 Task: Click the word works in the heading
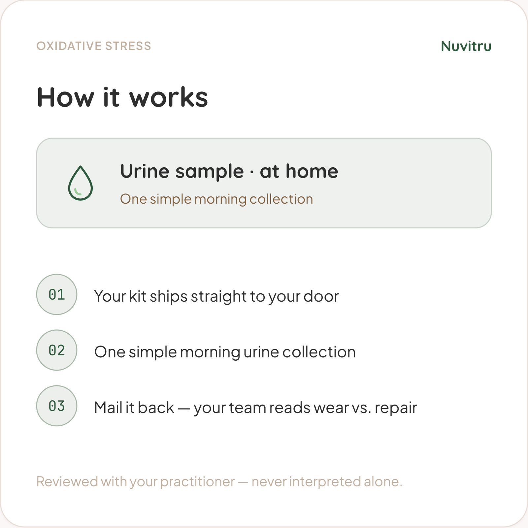pyautogui.click(x=169, y=97)
